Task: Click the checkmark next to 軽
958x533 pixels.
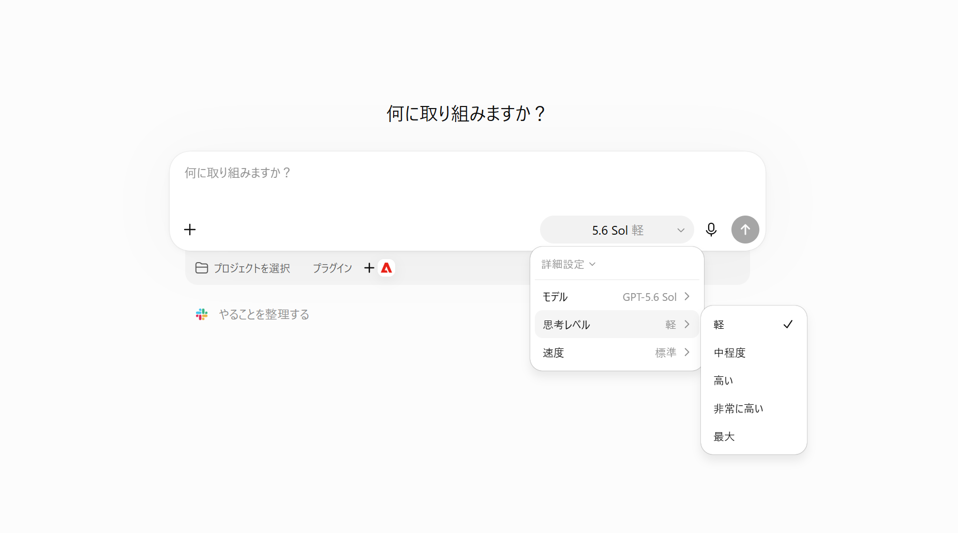Action: click(788, 324)
